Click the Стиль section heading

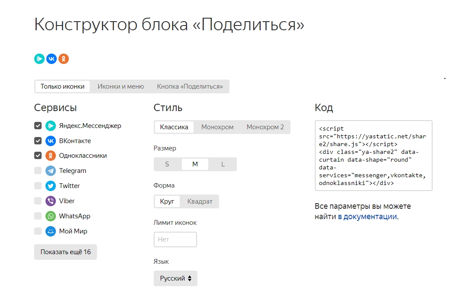[x=168, y=108]
